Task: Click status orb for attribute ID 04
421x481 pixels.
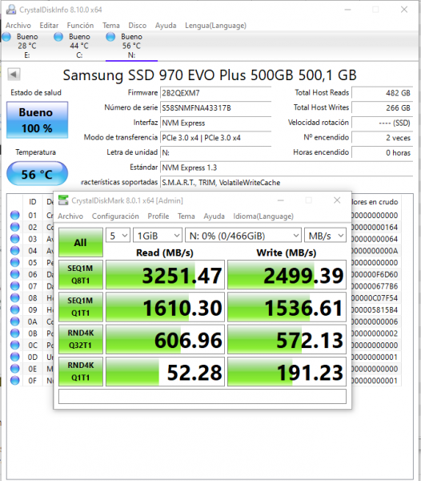Action: (x=14, y=251)
